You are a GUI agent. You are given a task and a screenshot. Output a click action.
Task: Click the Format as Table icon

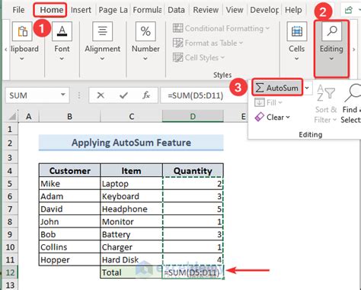pyautogui.click(x=178, y=43)
